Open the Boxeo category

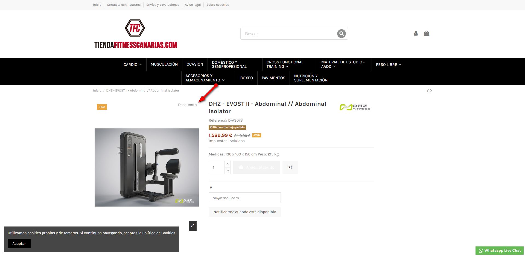[247, 78]
